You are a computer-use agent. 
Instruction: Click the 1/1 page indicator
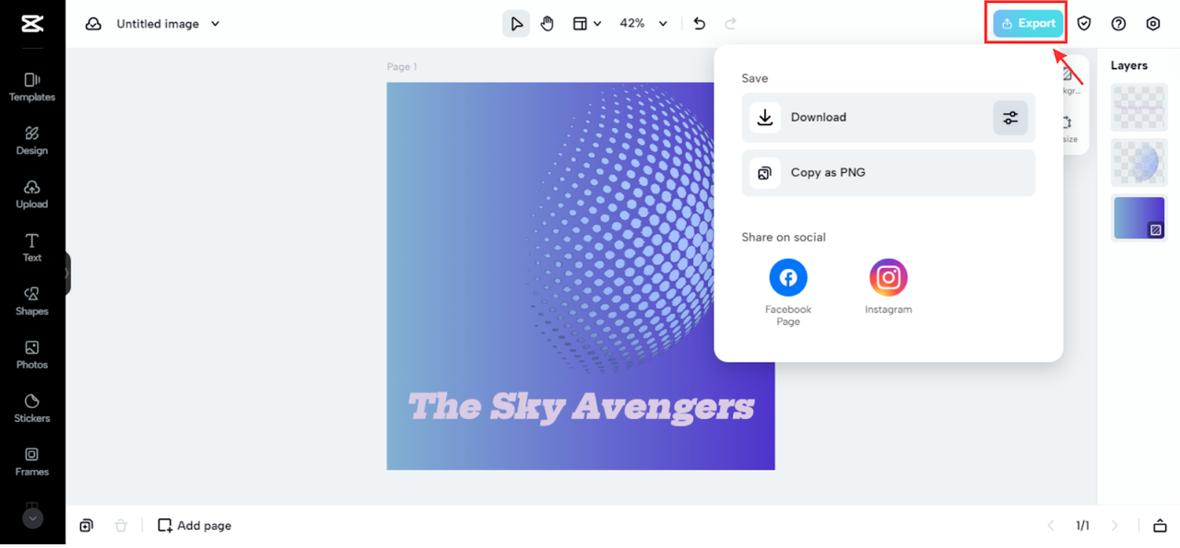pyautogui.click(x=1082, y=526)
